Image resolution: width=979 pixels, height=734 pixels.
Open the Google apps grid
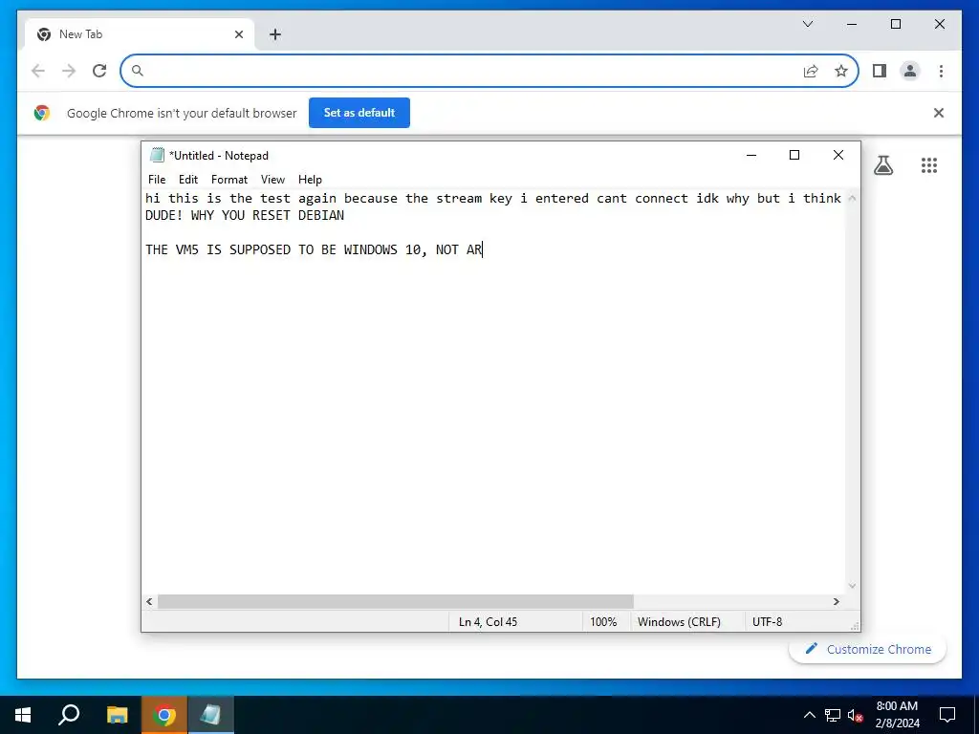point(929,165)
